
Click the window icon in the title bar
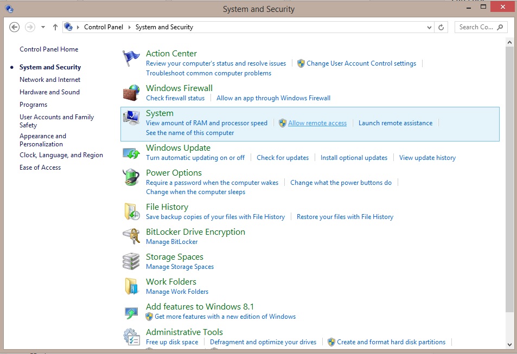(9, 9)
